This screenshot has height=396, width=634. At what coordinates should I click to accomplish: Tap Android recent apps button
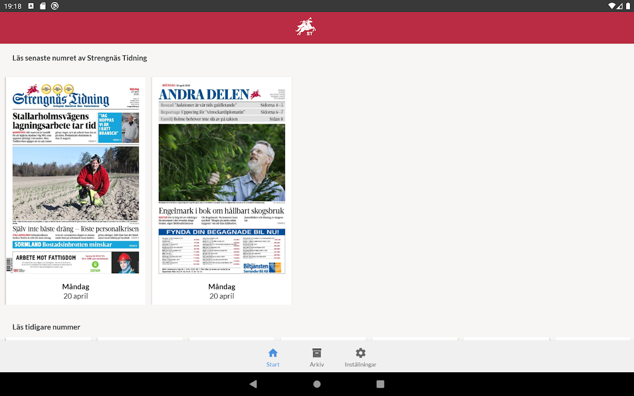click(380, 384)
